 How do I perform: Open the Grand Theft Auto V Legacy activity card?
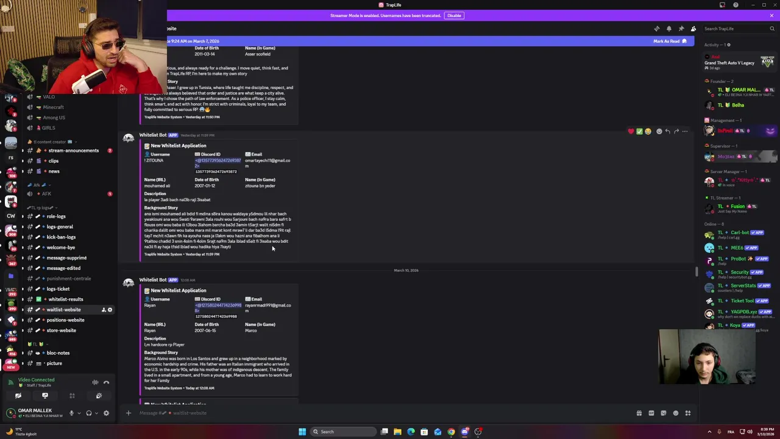click(739, 63)
